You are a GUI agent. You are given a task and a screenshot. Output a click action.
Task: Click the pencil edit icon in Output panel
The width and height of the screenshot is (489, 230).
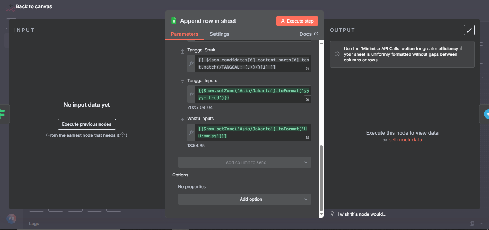tap(469, 30)
